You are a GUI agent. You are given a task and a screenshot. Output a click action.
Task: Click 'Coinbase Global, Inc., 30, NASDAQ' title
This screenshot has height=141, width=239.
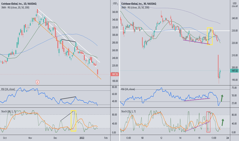coord(139,4)
